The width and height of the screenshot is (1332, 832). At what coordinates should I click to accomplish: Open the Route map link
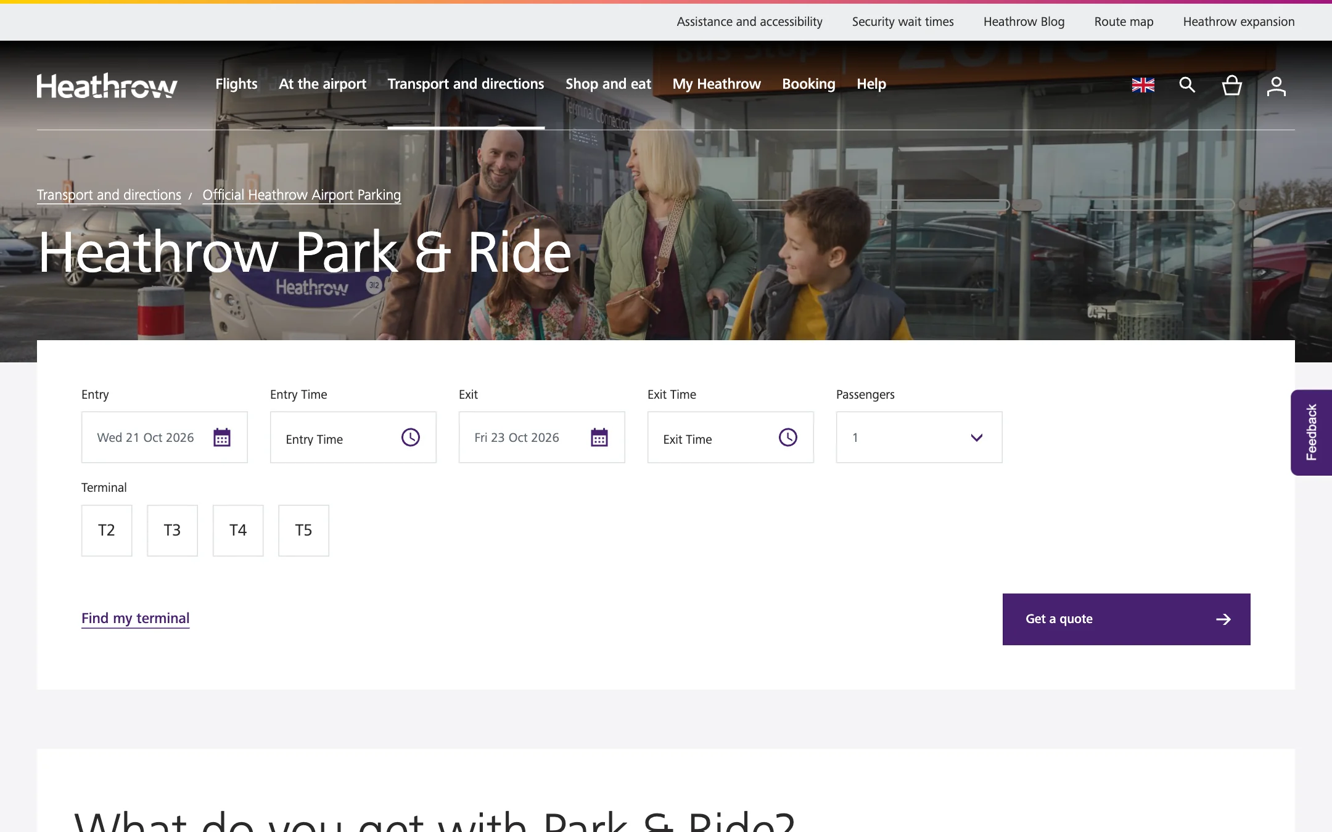pyautogui.click(x=1124, y=22)
